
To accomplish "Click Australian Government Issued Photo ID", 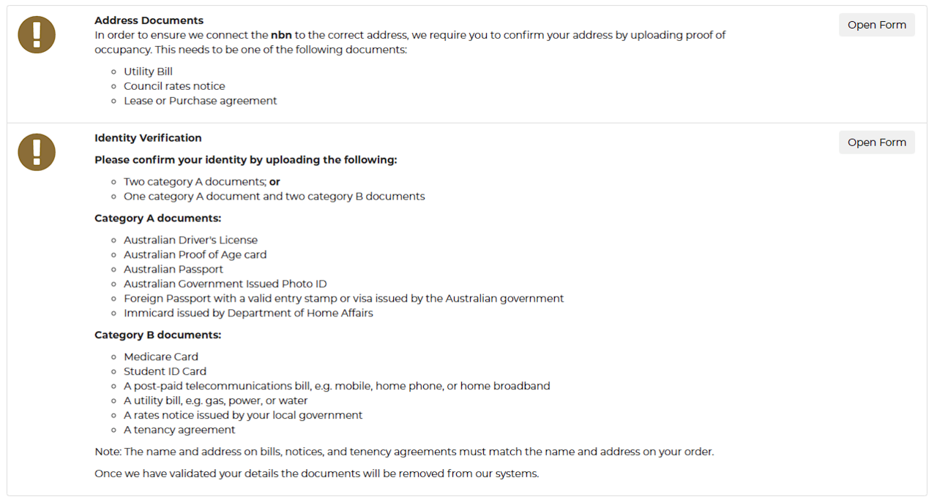I will [225, 284].
